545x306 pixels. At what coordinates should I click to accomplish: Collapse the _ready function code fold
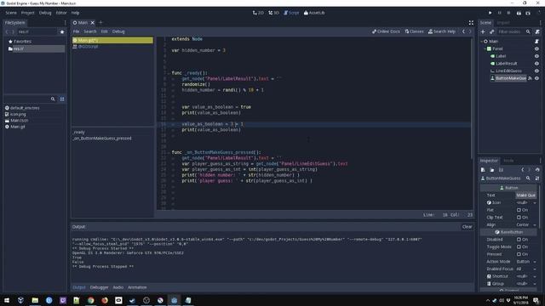click(x=169, y=73)
